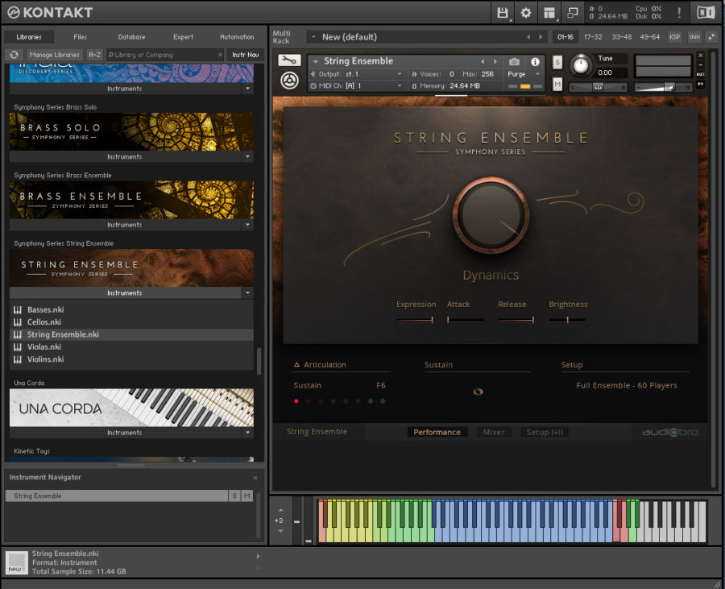725x589 pixels.
Task: Open the Mixer tab
Action: [x=493, y=433]
